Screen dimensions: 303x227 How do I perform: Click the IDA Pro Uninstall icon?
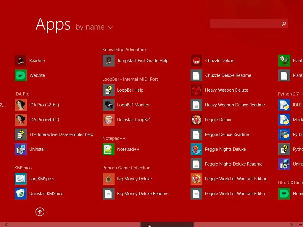[x=21, y=149]
